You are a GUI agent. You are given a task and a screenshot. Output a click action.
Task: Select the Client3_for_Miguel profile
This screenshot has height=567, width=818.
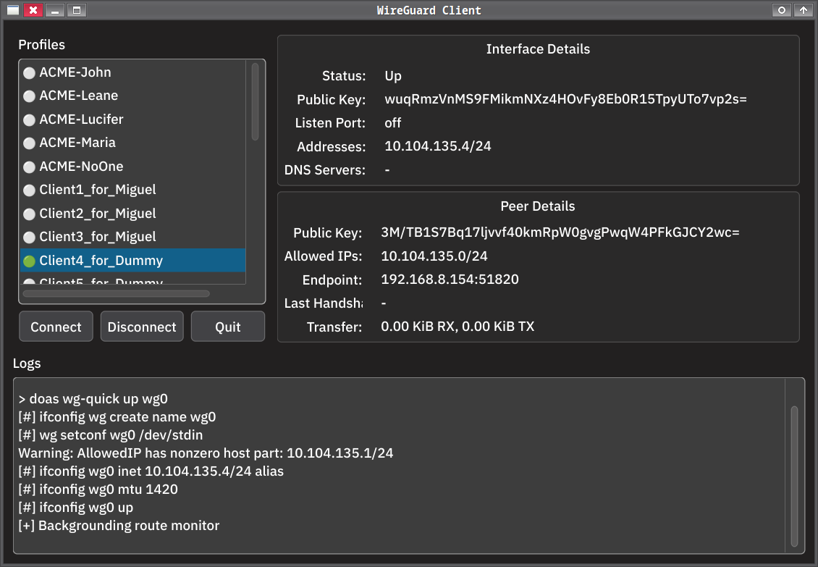coord(133,237)
